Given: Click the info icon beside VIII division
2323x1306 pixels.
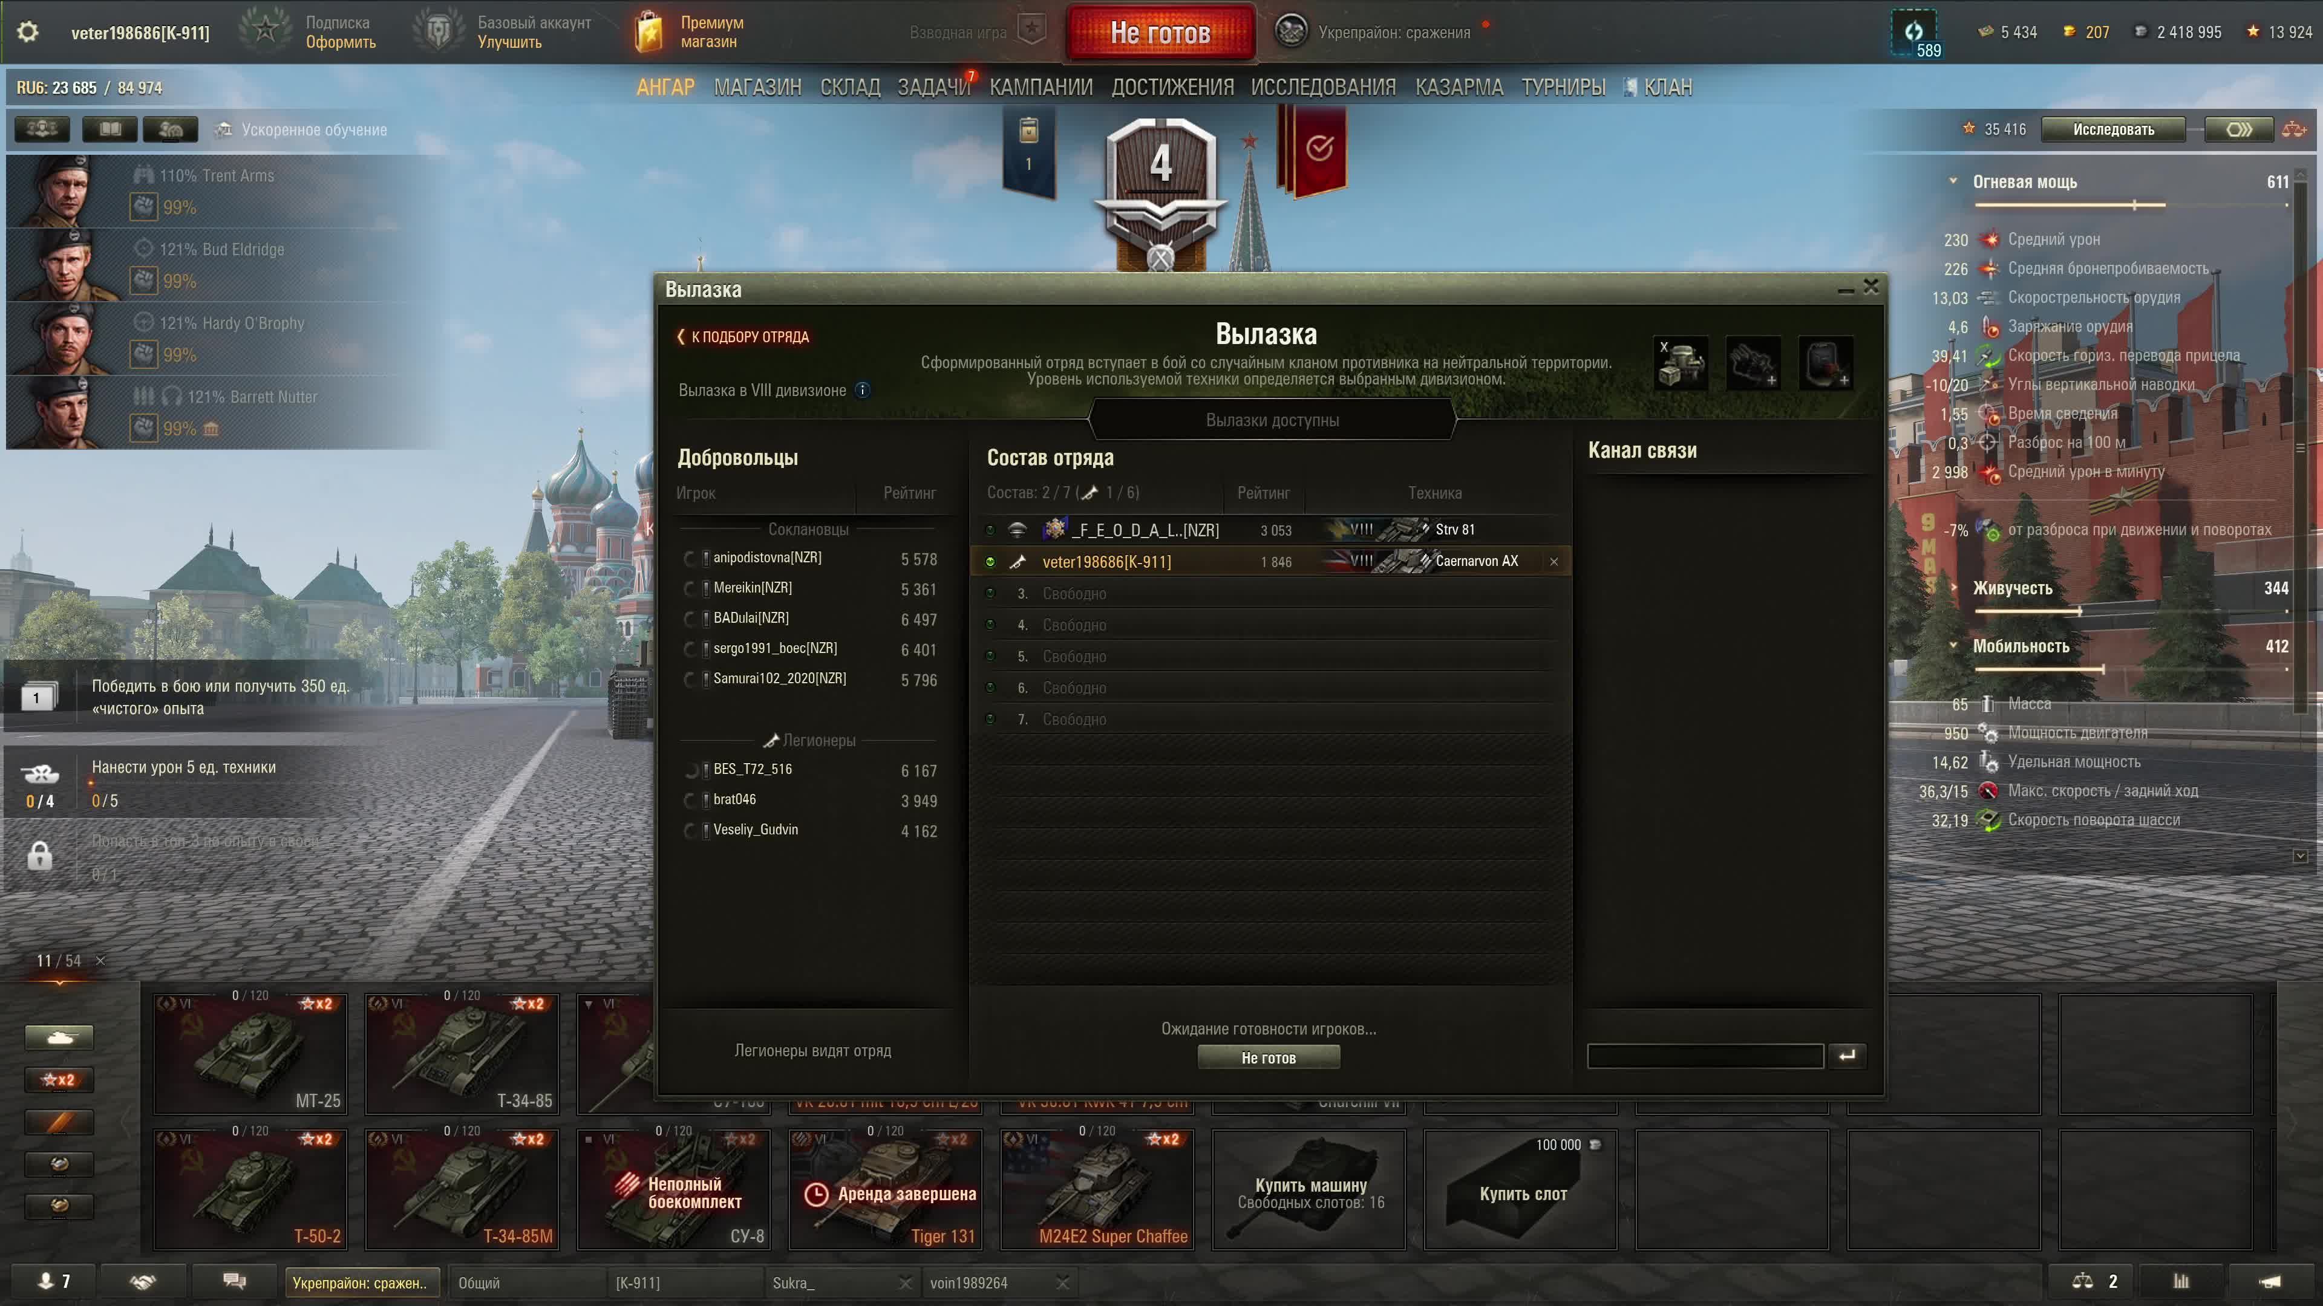Looking at the screenshot, I should 862,390.
